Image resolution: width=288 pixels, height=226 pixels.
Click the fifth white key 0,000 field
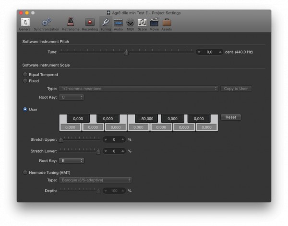(x=161, y=127)
